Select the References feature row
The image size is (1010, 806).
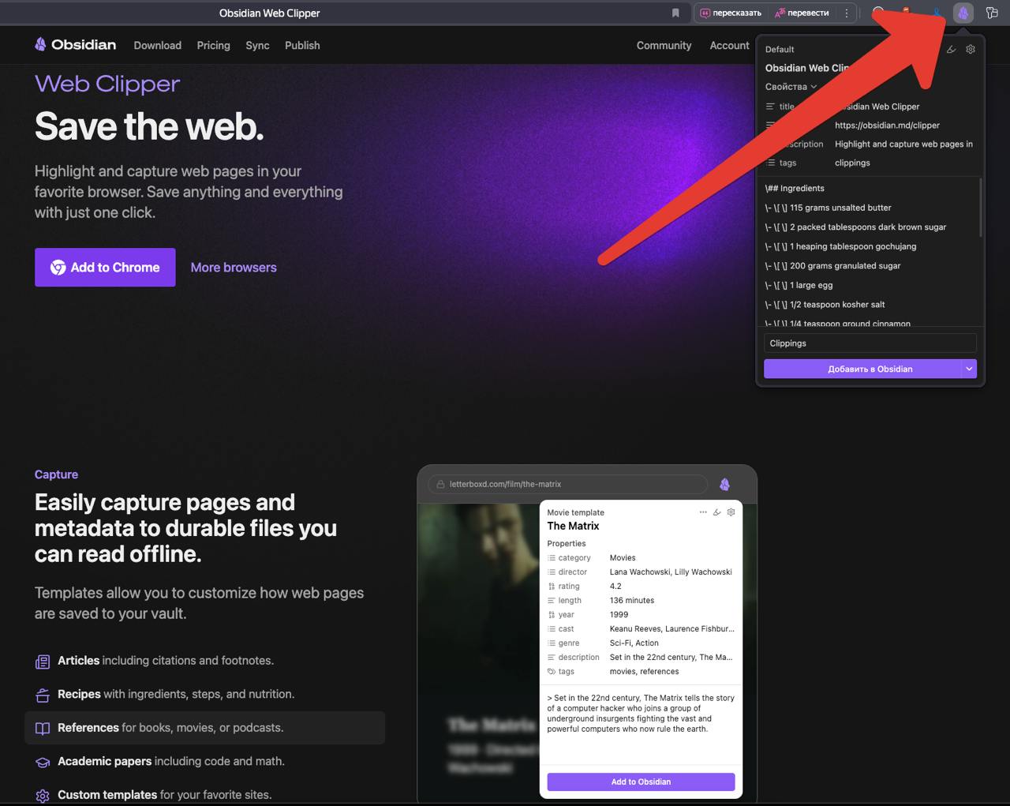click(x=205, y=728)
